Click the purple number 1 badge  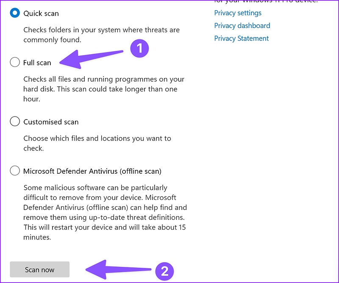(x=139, y=48)
